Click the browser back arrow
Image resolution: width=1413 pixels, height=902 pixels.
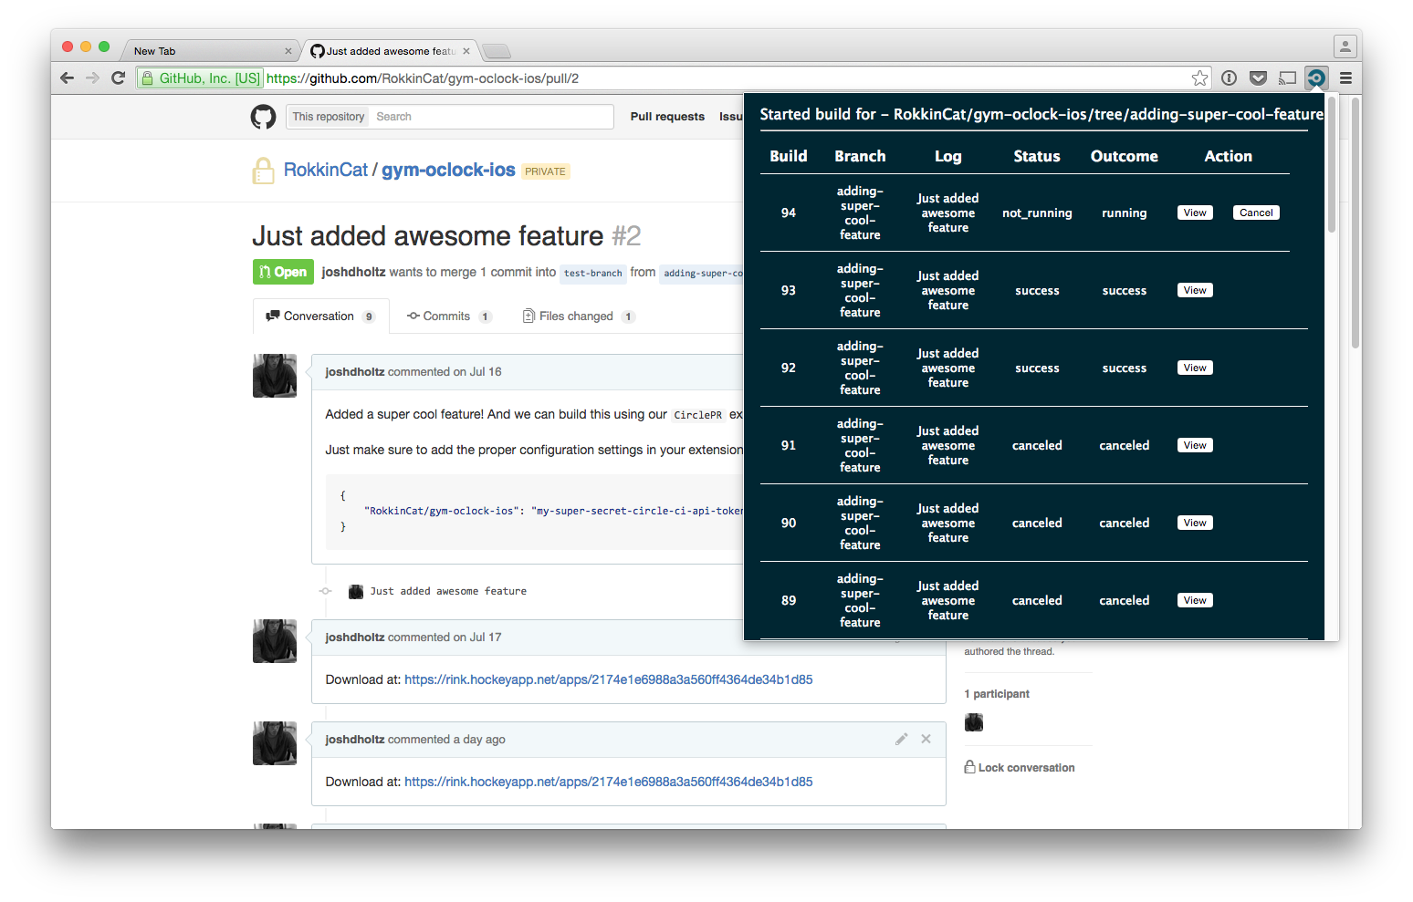pyautogui.click(x=67, y=78)
